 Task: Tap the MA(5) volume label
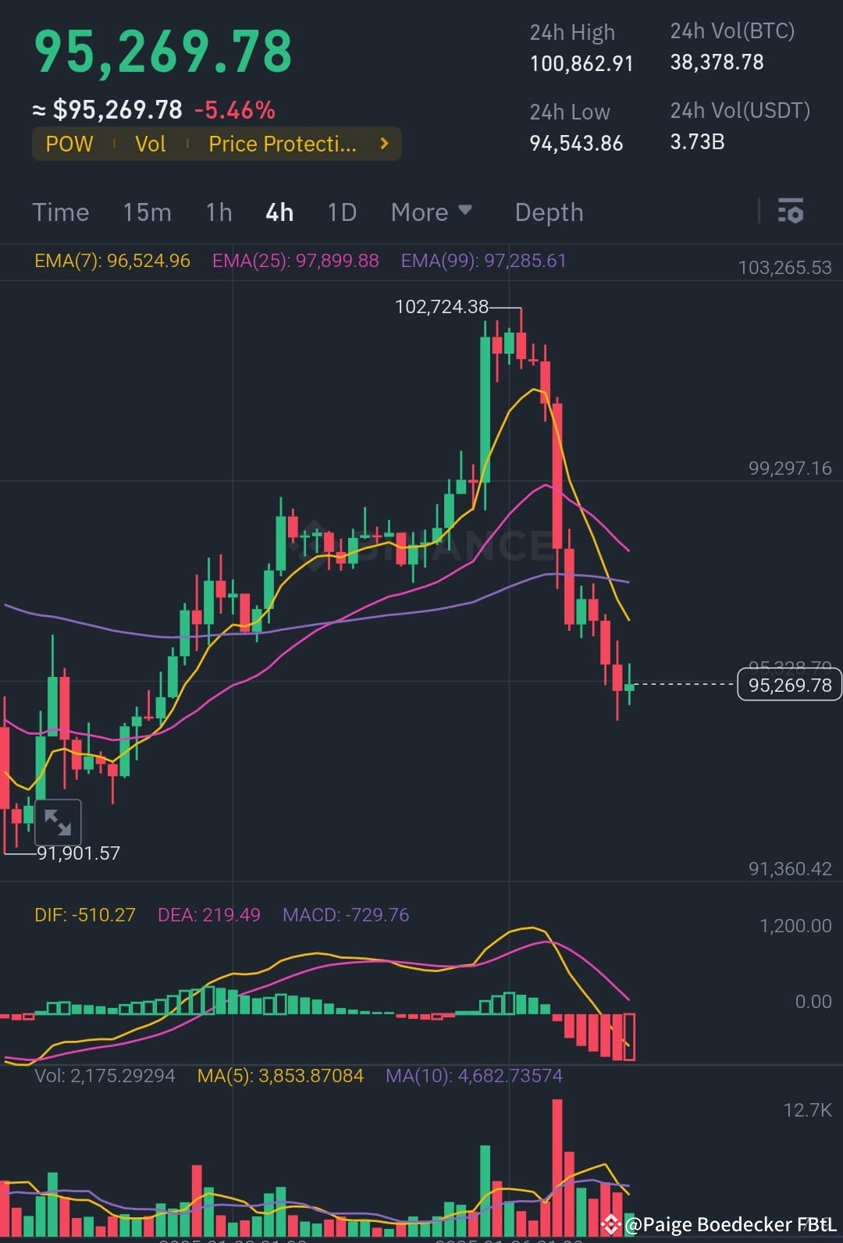coord(280,1076)
